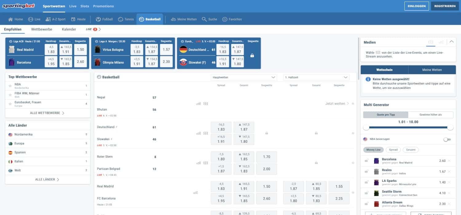Star the NBA competition as favorite

coord(10,86)
